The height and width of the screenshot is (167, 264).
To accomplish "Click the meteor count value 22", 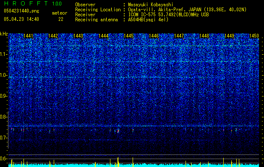I will 61,19.
